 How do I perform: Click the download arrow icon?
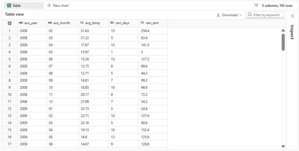[x=218, y=15]
